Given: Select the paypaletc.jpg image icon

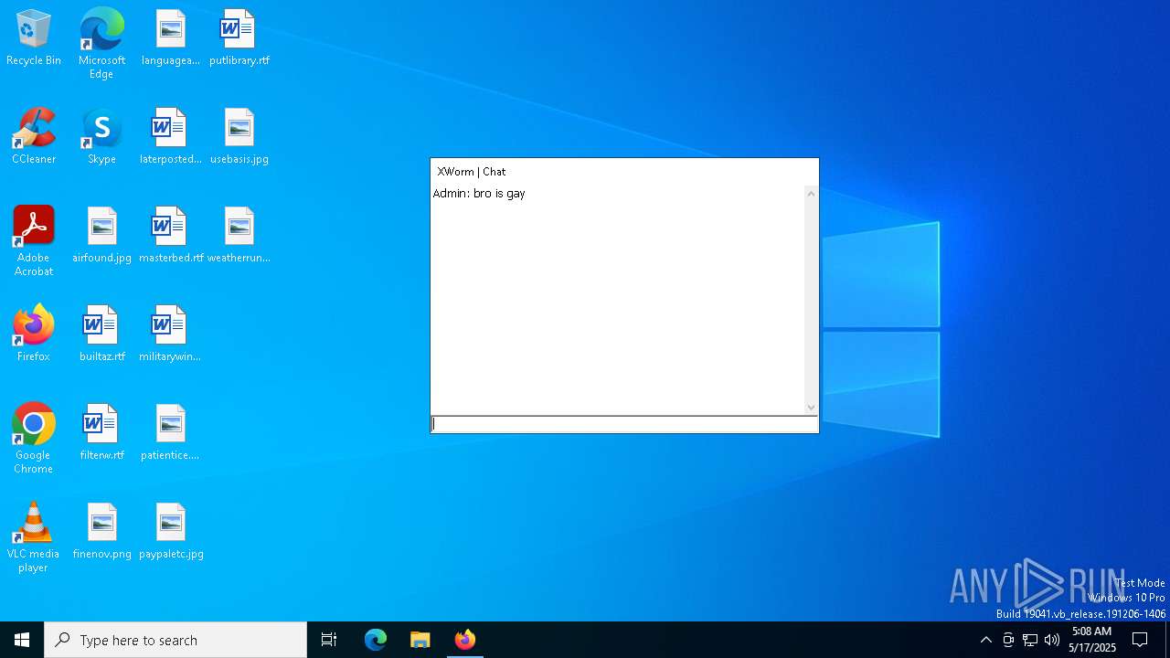Looking at the screenshot, I should click(171, 532).
